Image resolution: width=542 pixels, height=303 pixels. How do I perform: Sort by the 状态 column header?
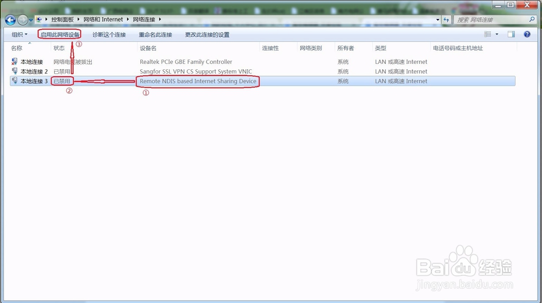(x=59, y=48)
